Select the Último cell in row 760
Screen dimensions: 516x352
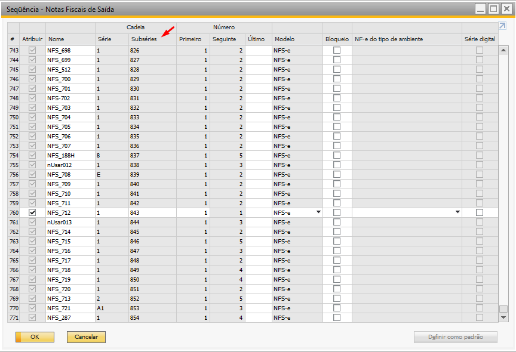(x=258, y=213)
